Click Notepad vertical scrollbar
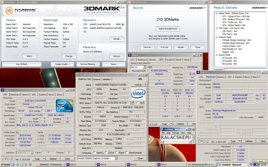The image size is (268, 167). pyautogui.click(x=193, y=138)
